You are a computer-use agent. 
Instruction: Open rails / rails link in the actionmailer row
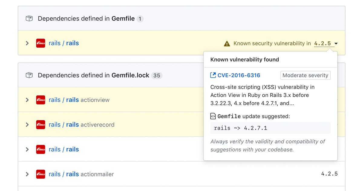tap(64, 174)
